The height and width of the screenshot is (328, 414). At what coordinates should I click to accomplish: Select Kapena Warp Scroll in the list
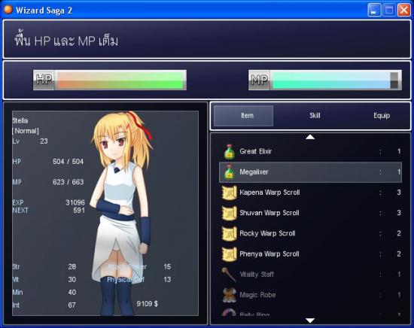pyautogui.click(x=269, y=193)
